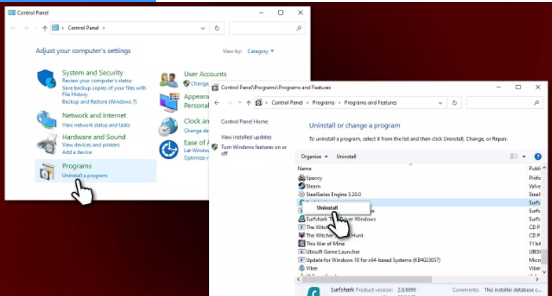Open Appearance and Personalization monitor icon
The width and height of the screenshot is (552, 296).
(x=169, y=103)
